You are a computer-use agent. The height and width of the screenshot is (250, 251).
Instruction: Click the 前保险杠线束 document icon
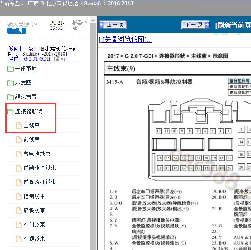click(x=19, y=182)
